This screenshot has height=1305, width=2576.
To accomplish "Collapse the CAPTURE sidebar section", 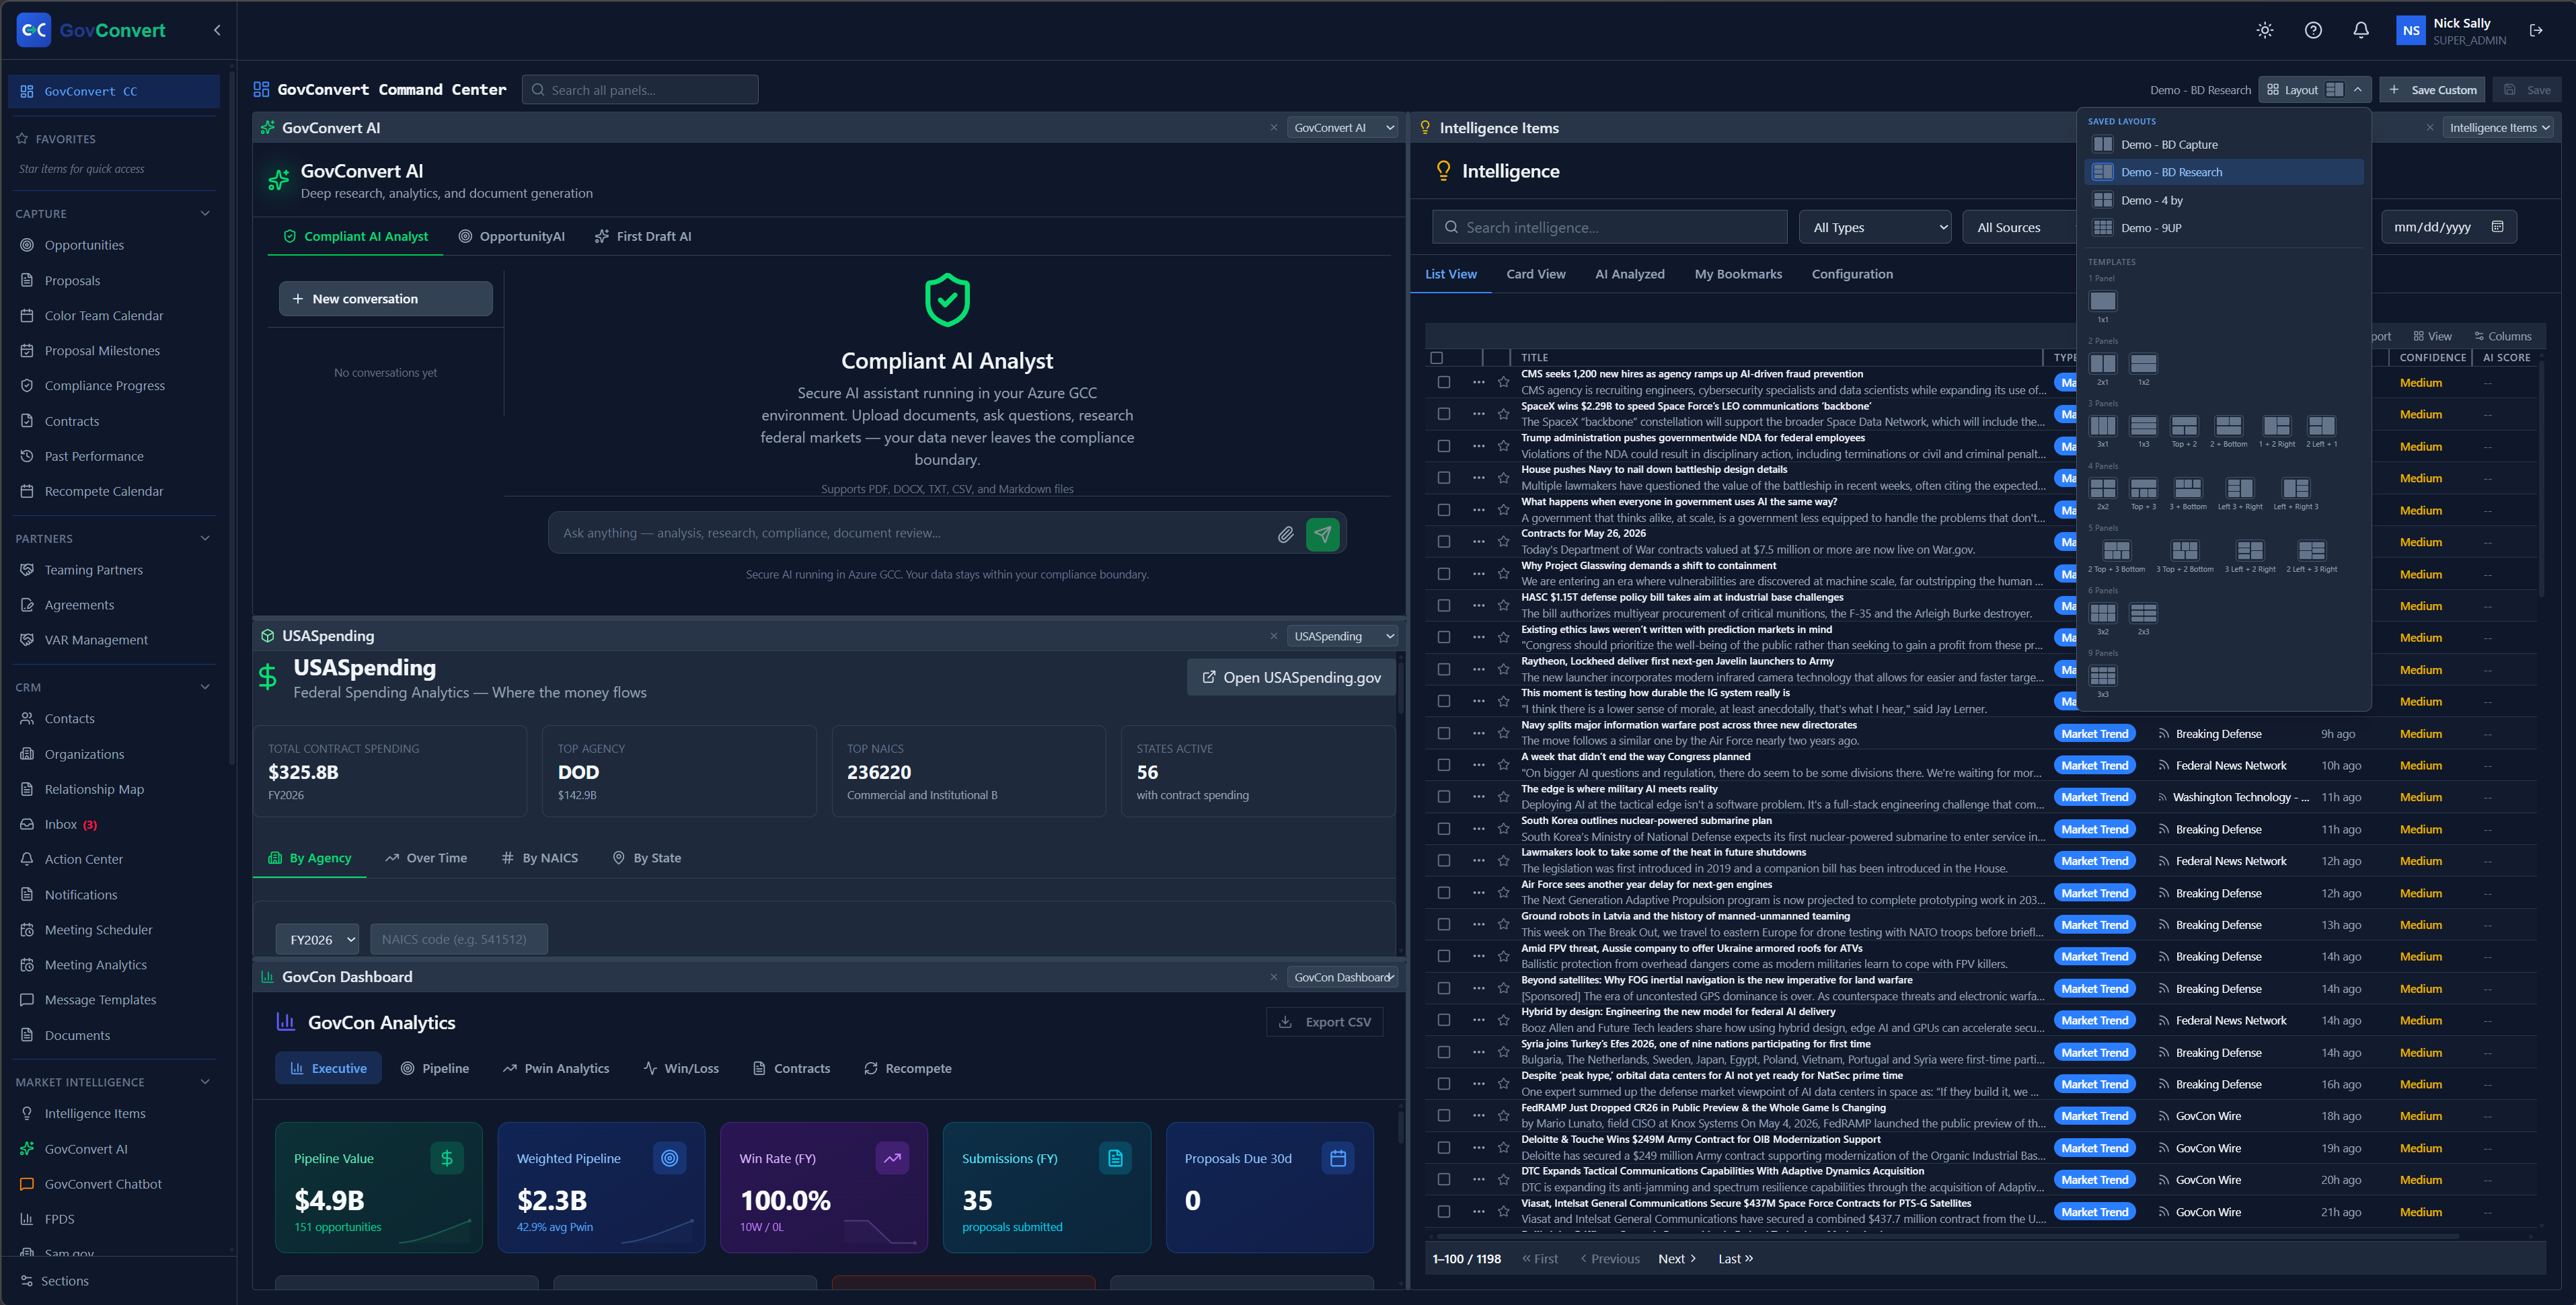I will tap(205, 214).
